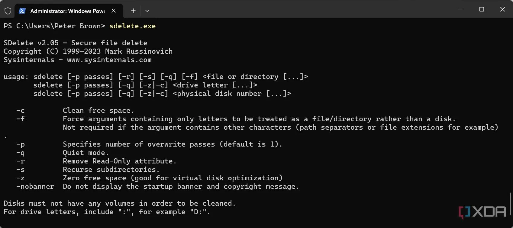Click the Copyright Mark Russinovich line
The image size is (513, 228).
pyautogui.click(x=88, y=51)
